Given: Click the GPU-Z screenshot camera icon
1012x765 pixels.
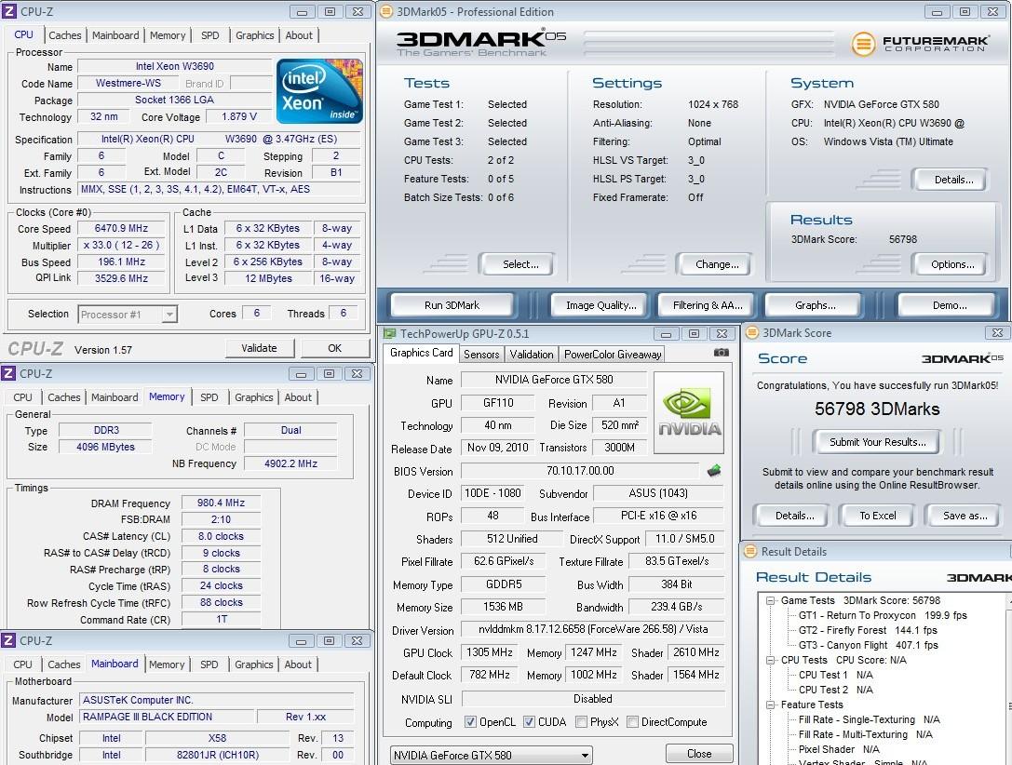Looking at the screenshot, I should tap(721, 353).
